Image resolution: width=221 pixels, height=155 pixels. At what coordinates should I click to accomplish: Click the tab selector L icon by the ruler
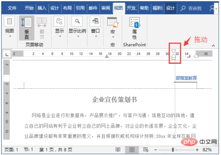[7, 54]
